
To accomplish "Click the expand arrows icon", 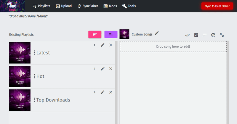I will point(222,35).
